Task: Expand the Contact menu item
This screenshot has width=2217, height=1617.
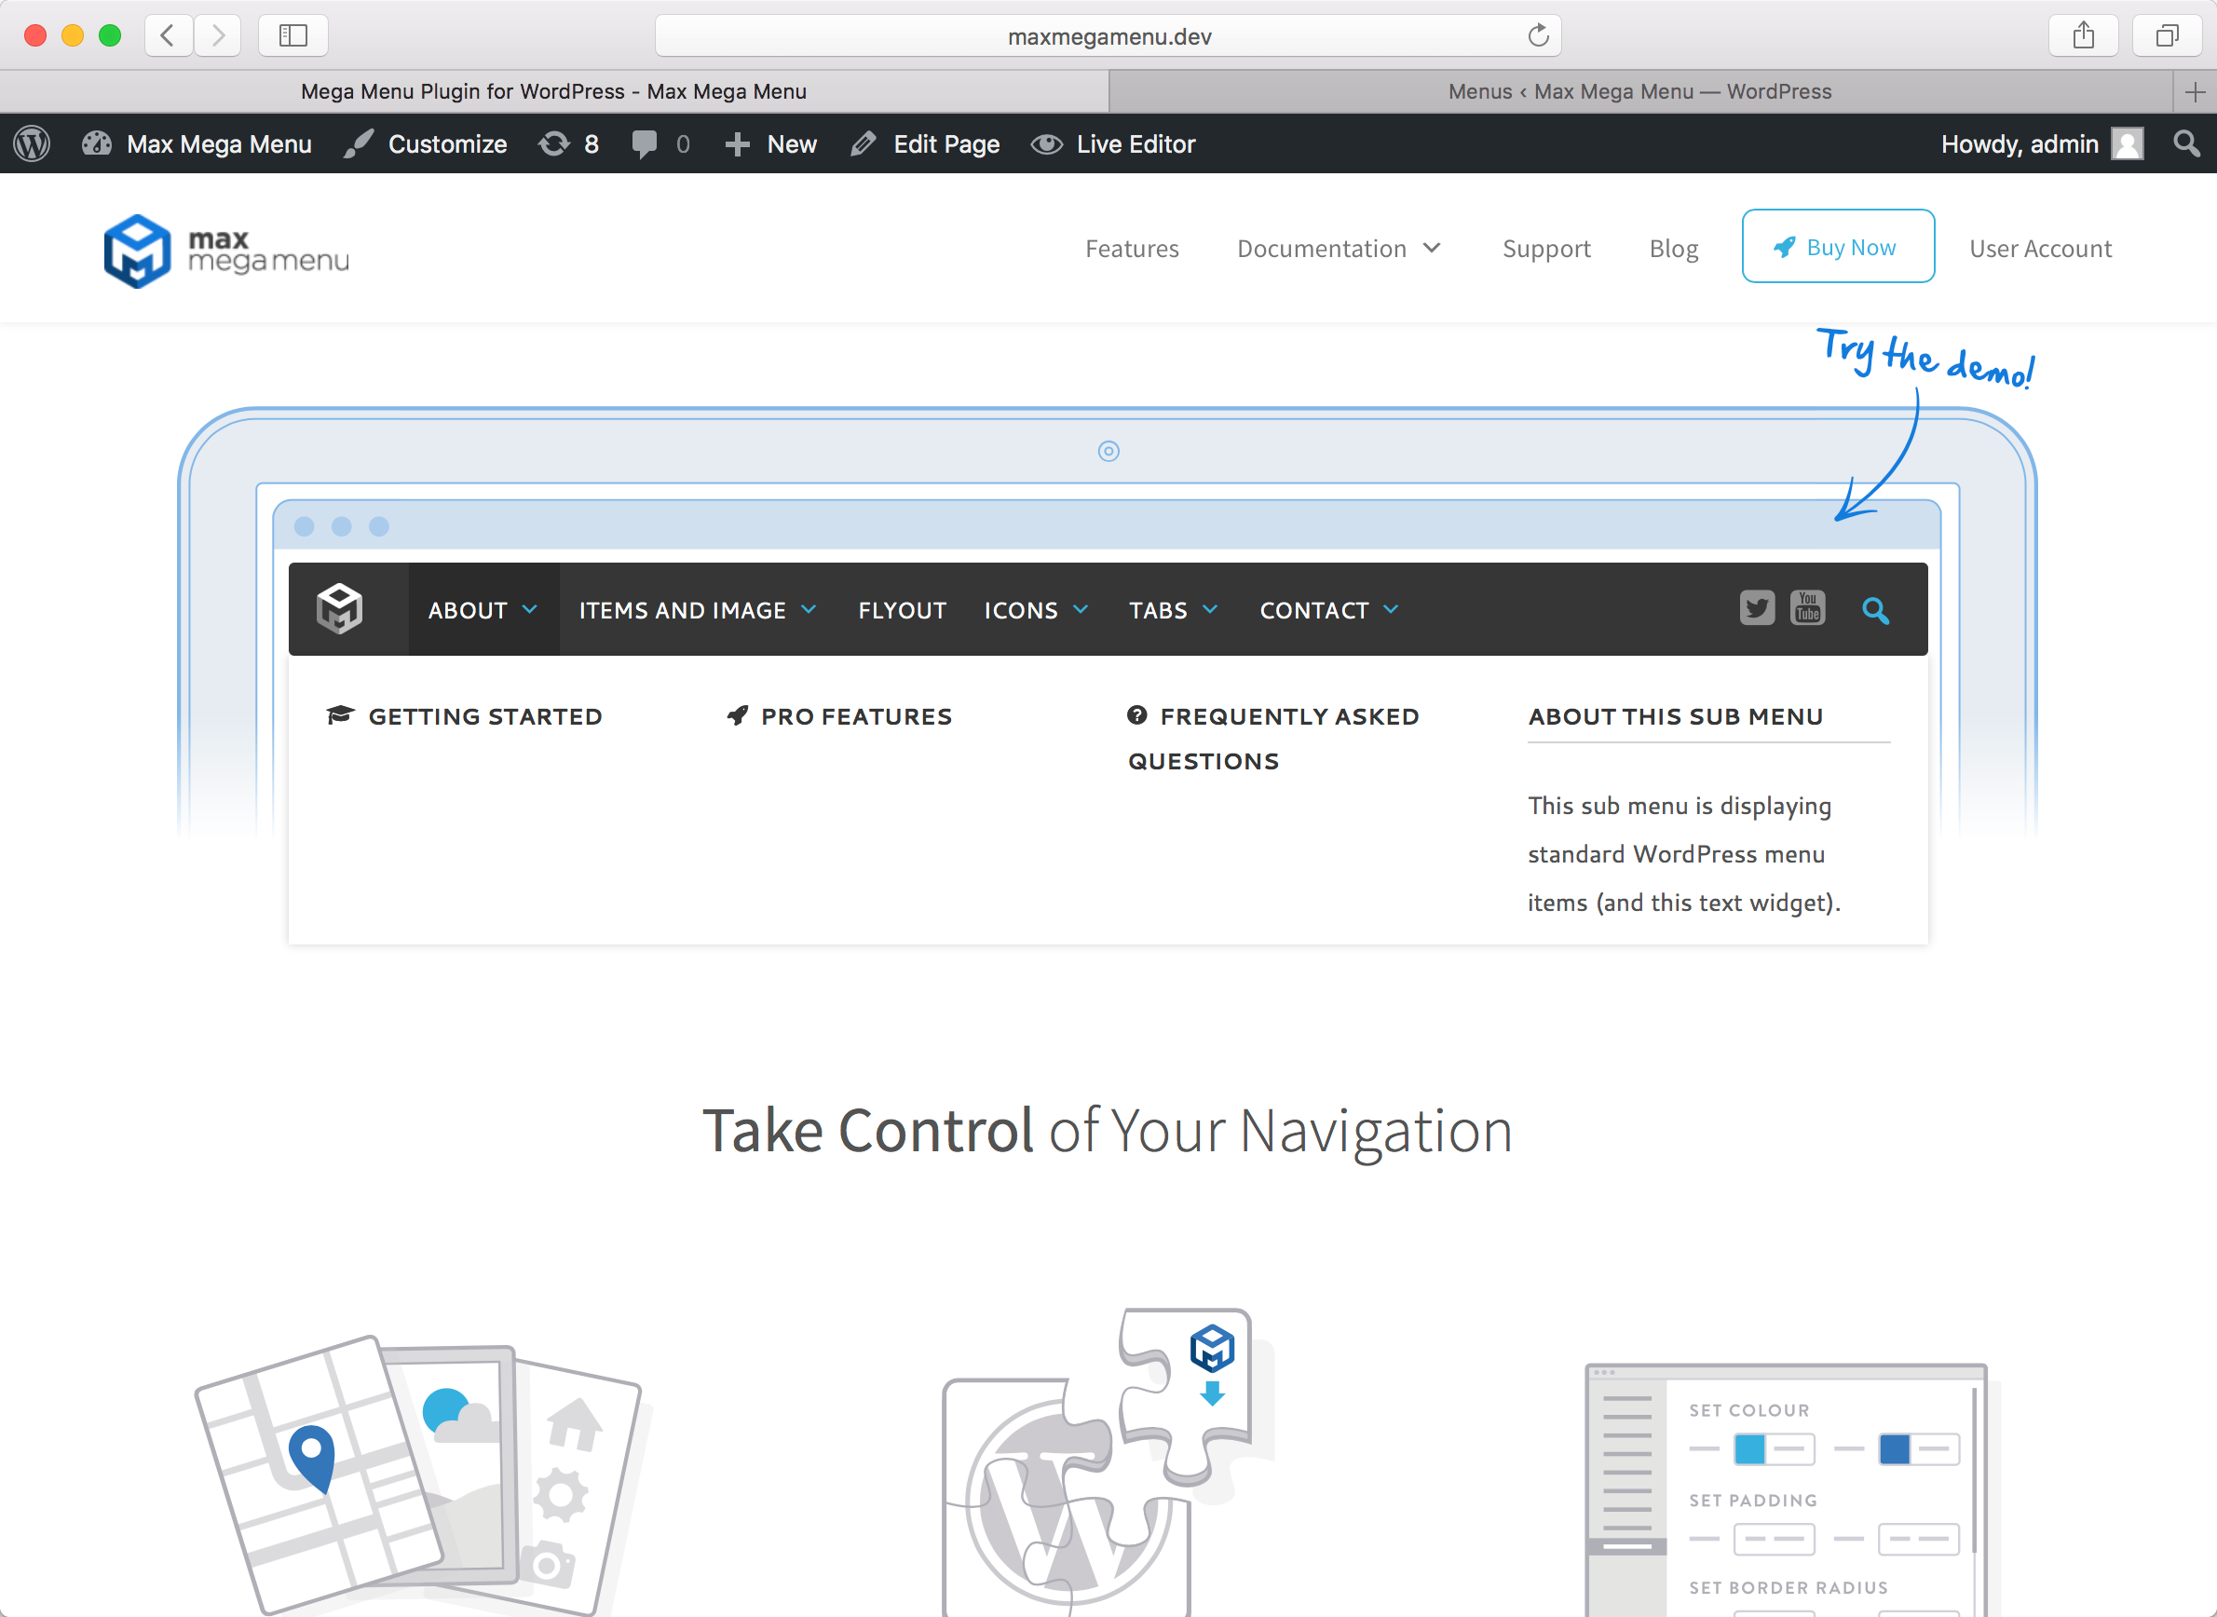Action: click(x=1328, y=611)
